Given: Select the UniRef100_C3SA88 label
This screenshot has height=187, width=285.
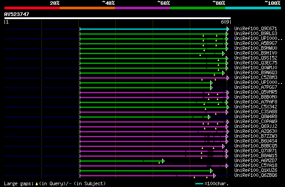Looking at the screenshot, I should (256, 112).
